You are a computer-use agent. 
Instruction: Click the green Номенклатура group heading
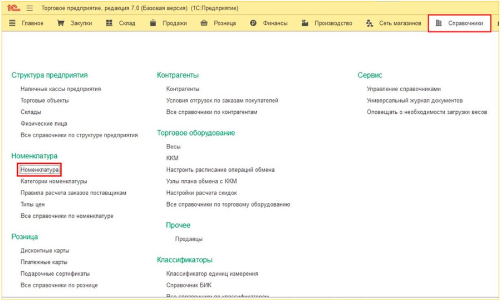pos(35,156)
